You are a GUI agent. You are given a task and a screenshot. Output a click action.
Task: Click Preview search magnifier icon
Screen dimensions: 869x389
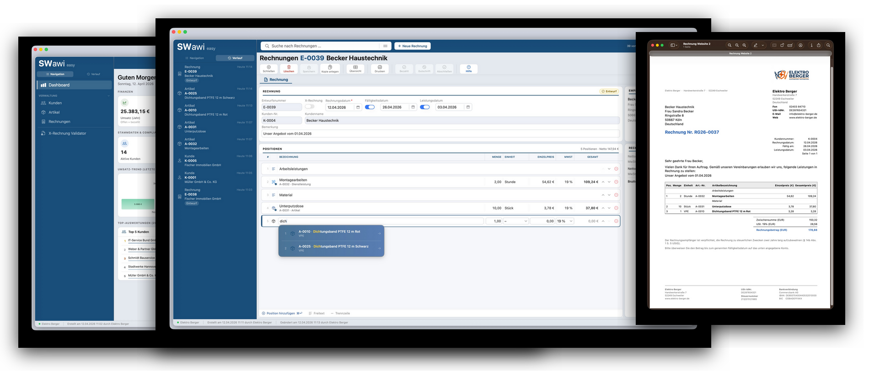pyautogui.click(x=828, y=45)
